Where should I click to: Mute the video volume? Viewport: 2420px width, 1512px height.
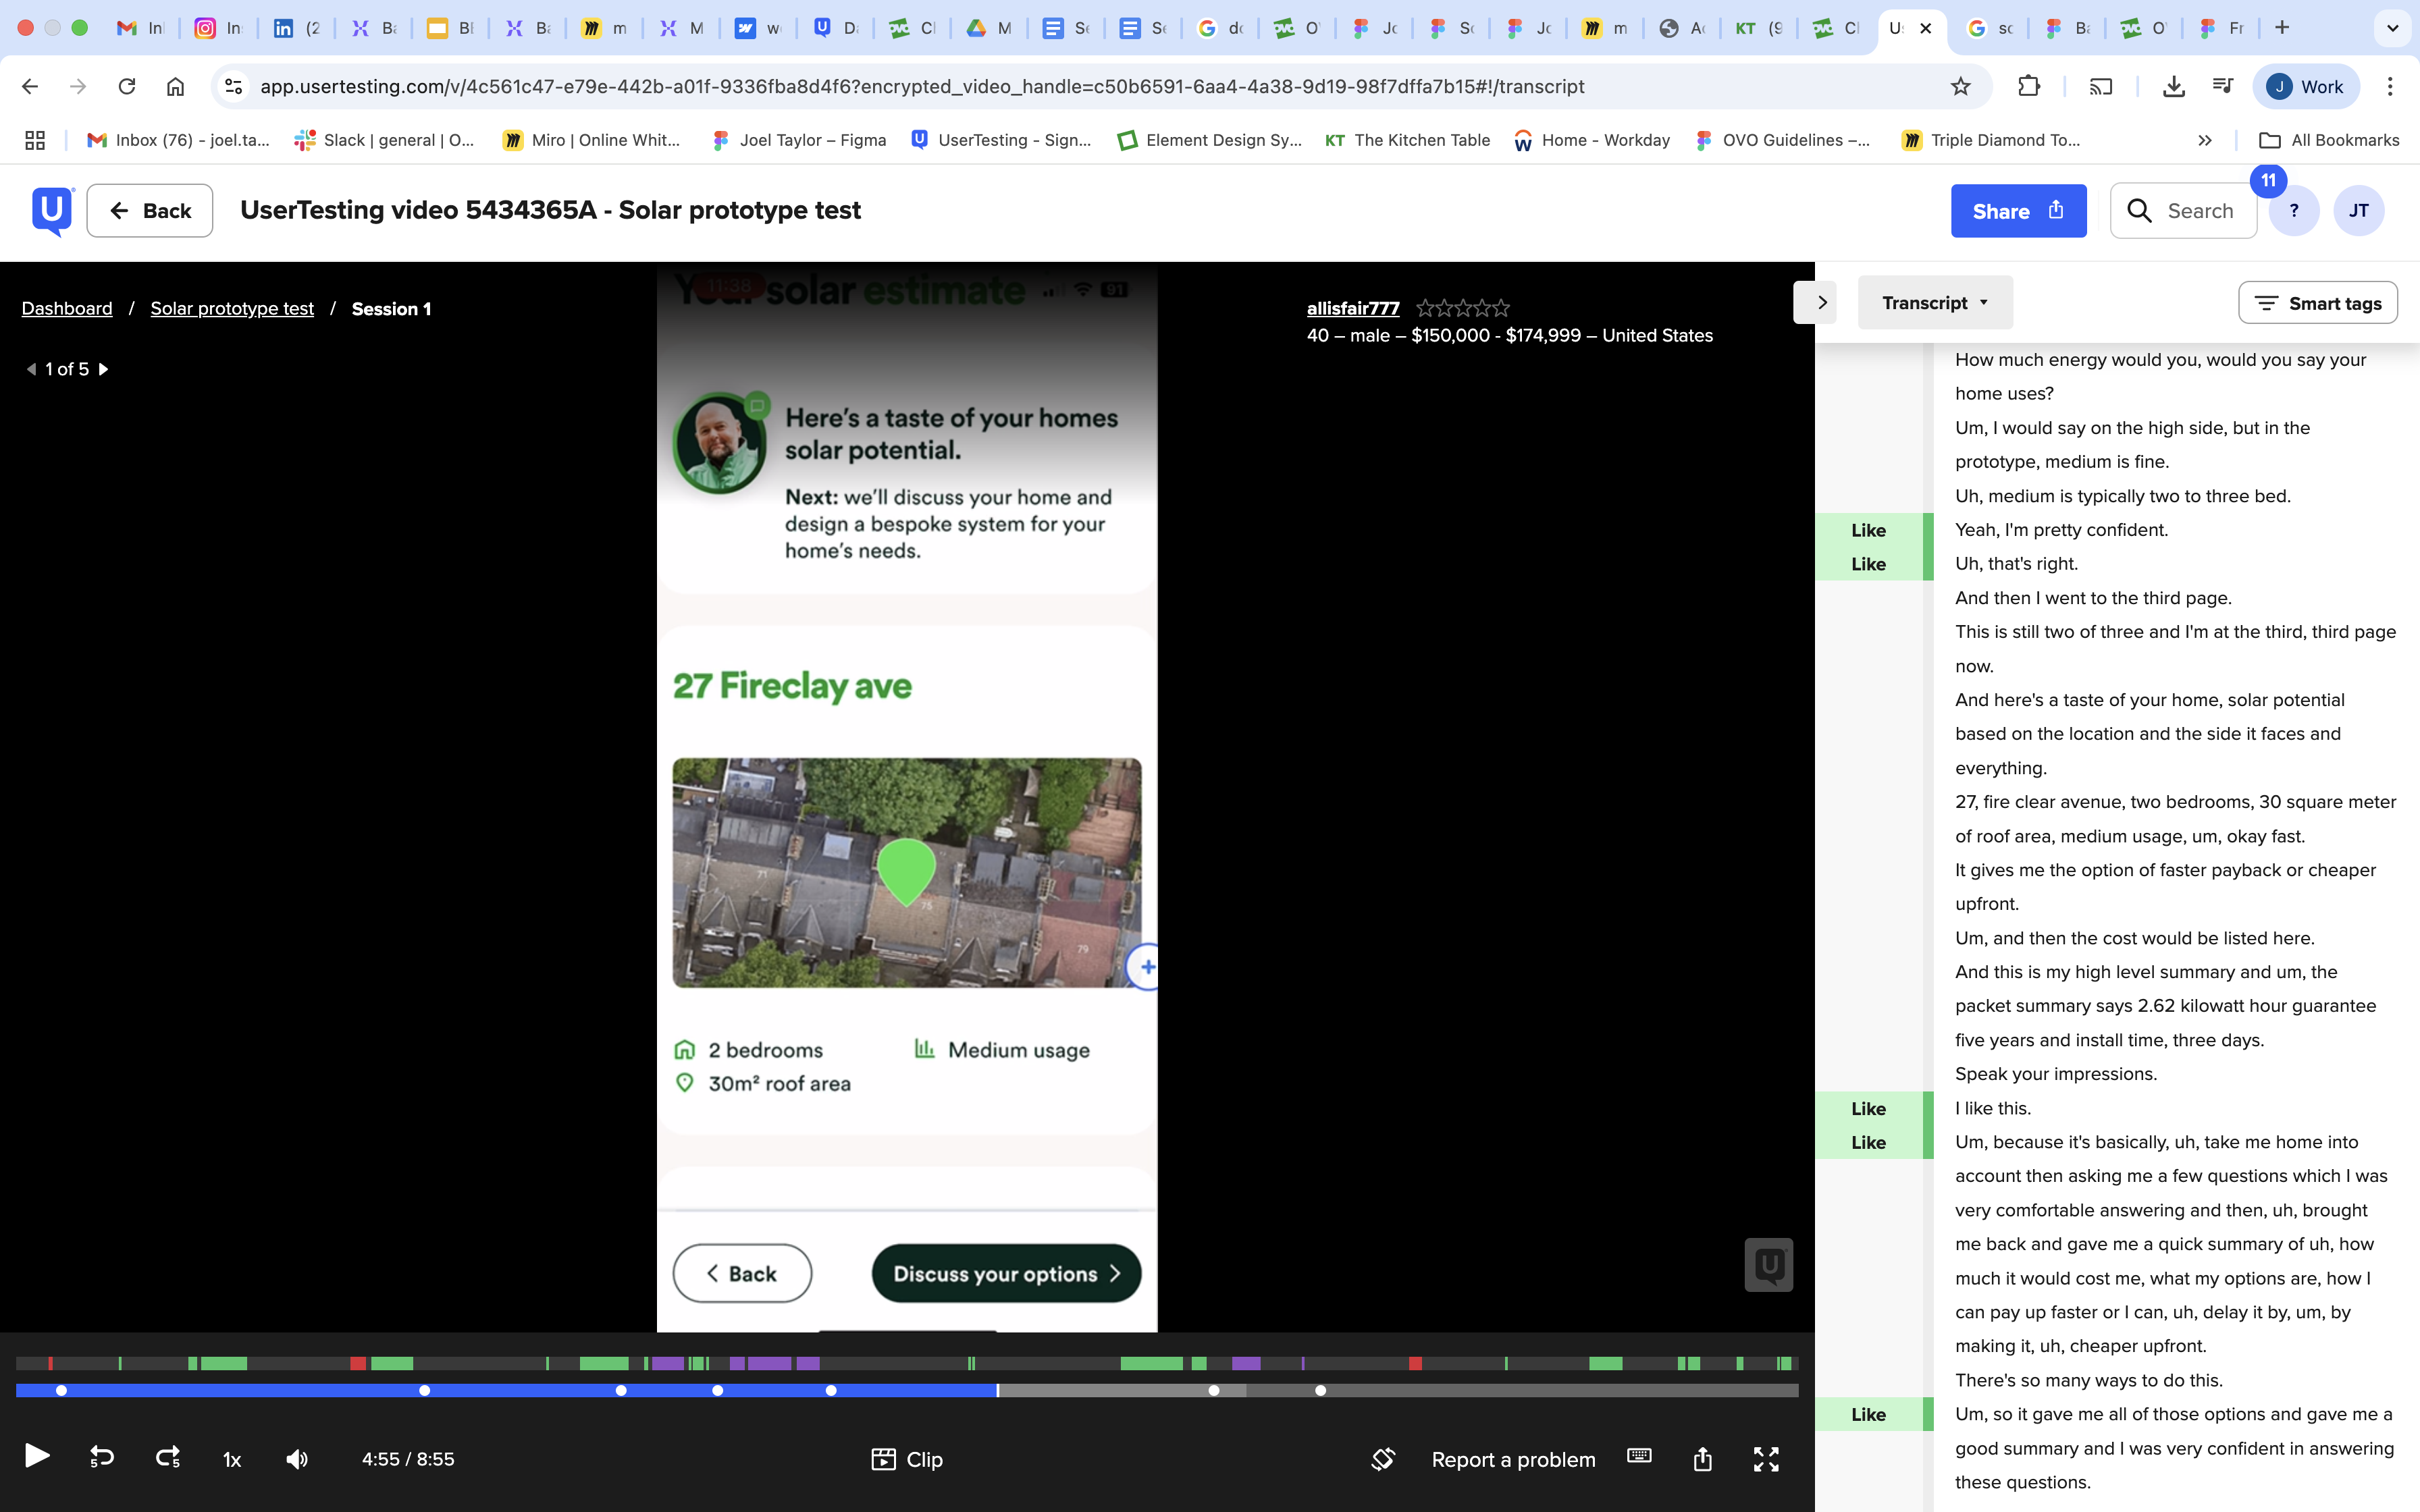point(297,1459)
